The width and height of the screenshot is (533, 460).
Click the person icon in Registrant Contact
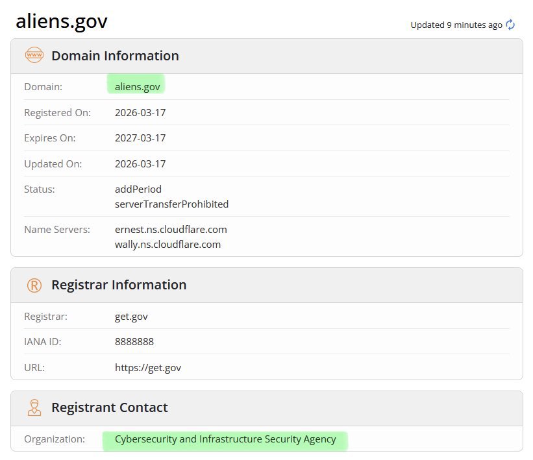34,407
